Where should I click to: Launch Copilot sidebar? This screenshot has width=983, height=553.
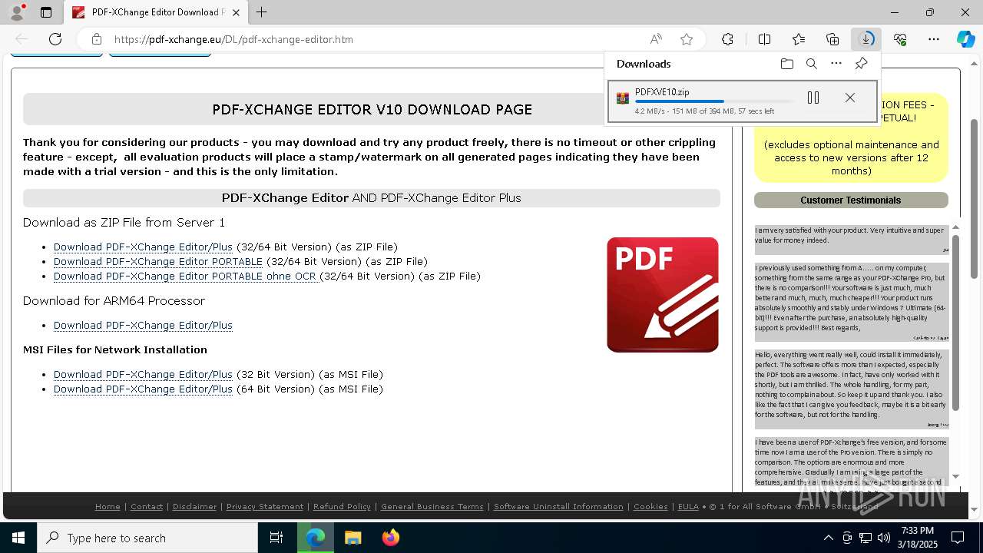click(x=965, y=39)
